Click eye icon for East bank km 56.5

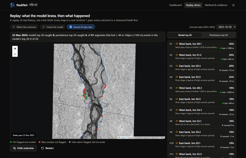coord(177,99)
